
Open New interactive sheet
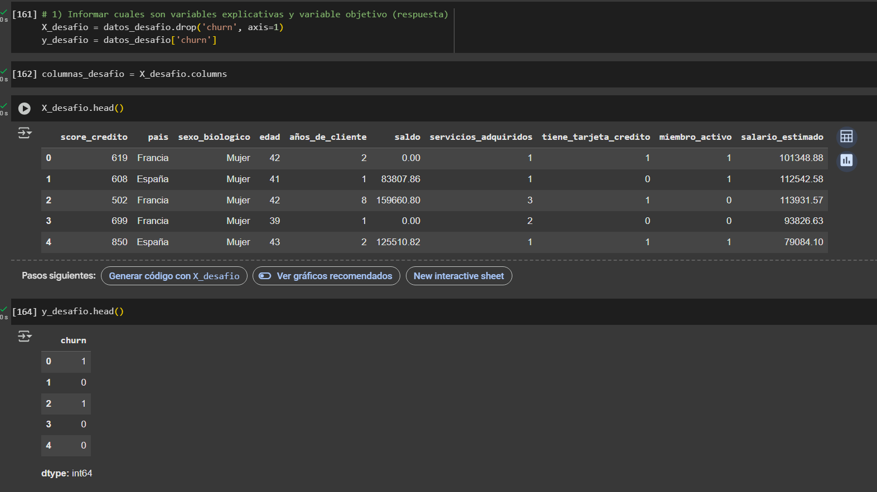459,276
